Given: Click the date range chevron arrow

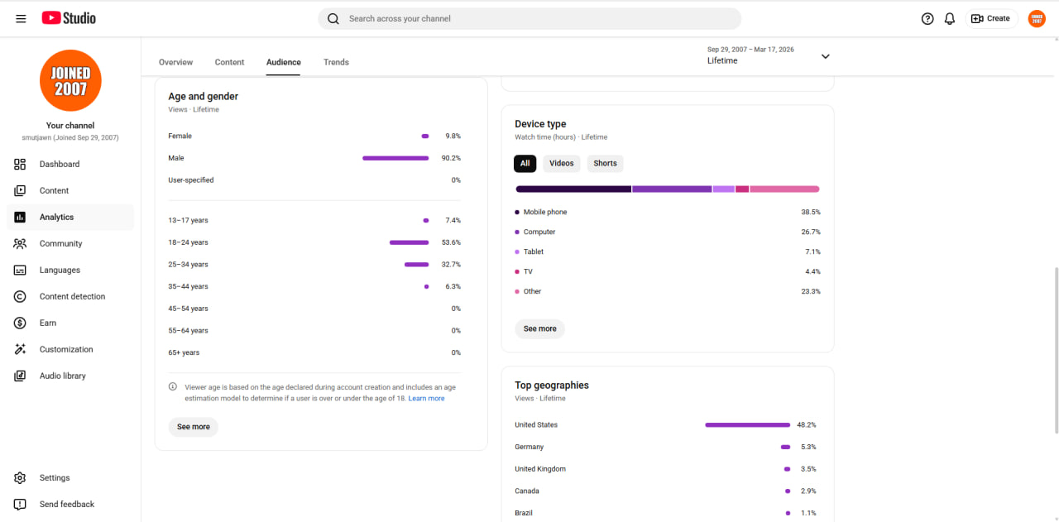Looking at the screenshot, I should click(x=825, y=56).
